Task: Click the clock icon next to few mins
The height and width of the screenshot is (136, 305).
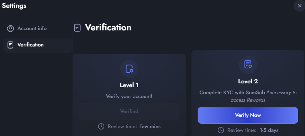Action: (101, 126)
